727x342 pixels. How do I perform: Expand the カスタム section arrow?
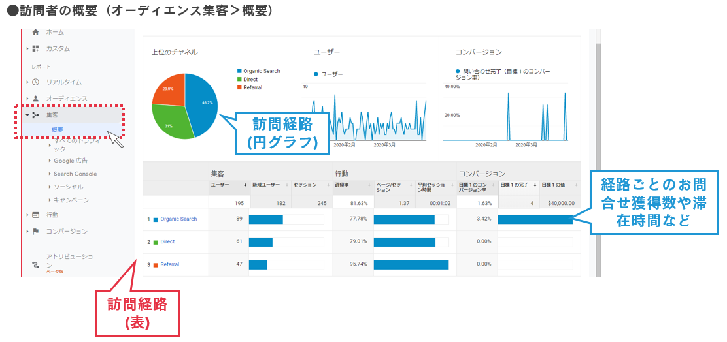(x=27, y=48)
